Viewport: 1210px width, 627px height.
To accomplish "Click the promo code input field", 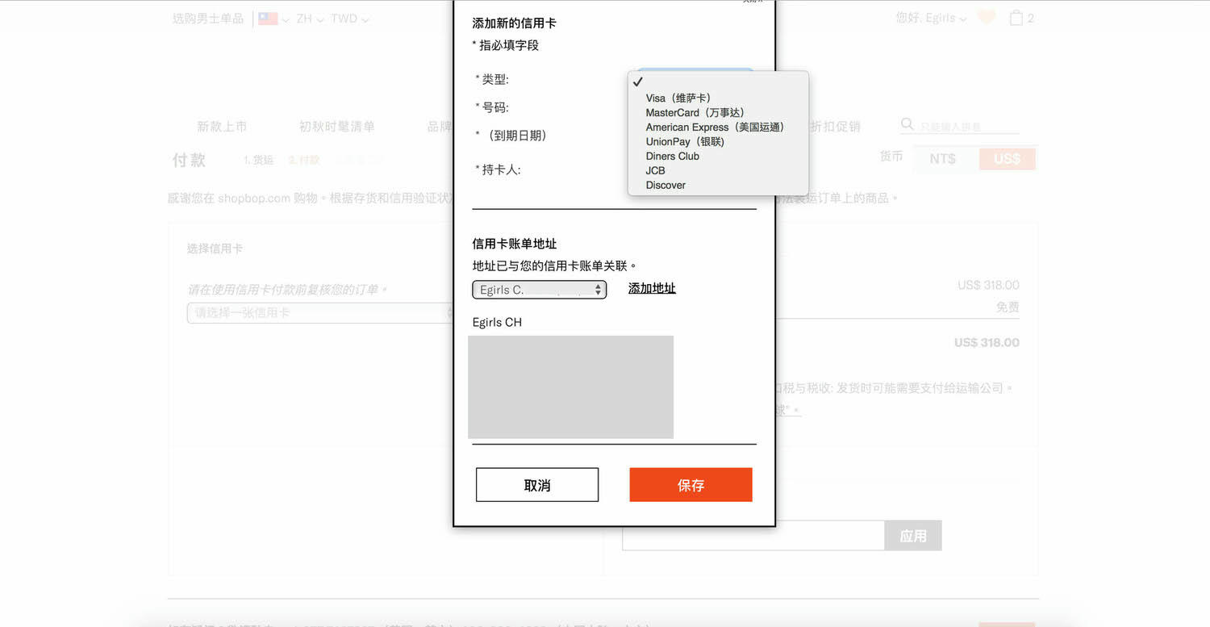I will point(753,536).
